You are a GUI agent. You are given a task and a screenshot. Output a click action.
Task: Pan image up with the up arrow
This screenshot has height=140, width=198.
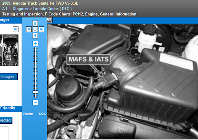coord(35,23)
